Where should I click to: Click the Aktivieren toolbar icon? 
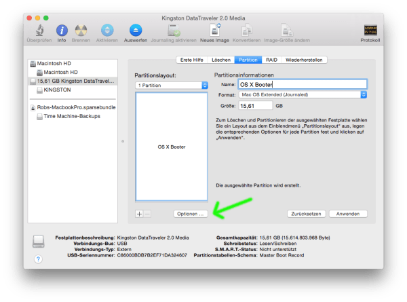(x=107, y=31)
